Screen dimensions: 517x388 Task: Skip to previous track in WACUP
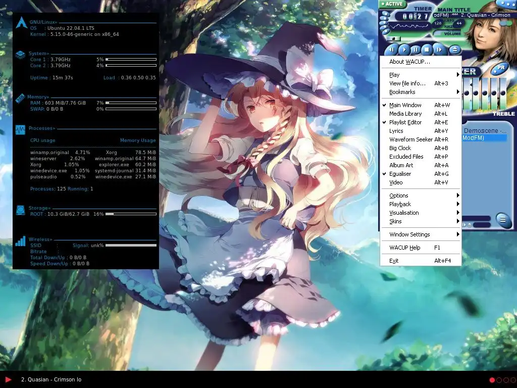point(392,50)
